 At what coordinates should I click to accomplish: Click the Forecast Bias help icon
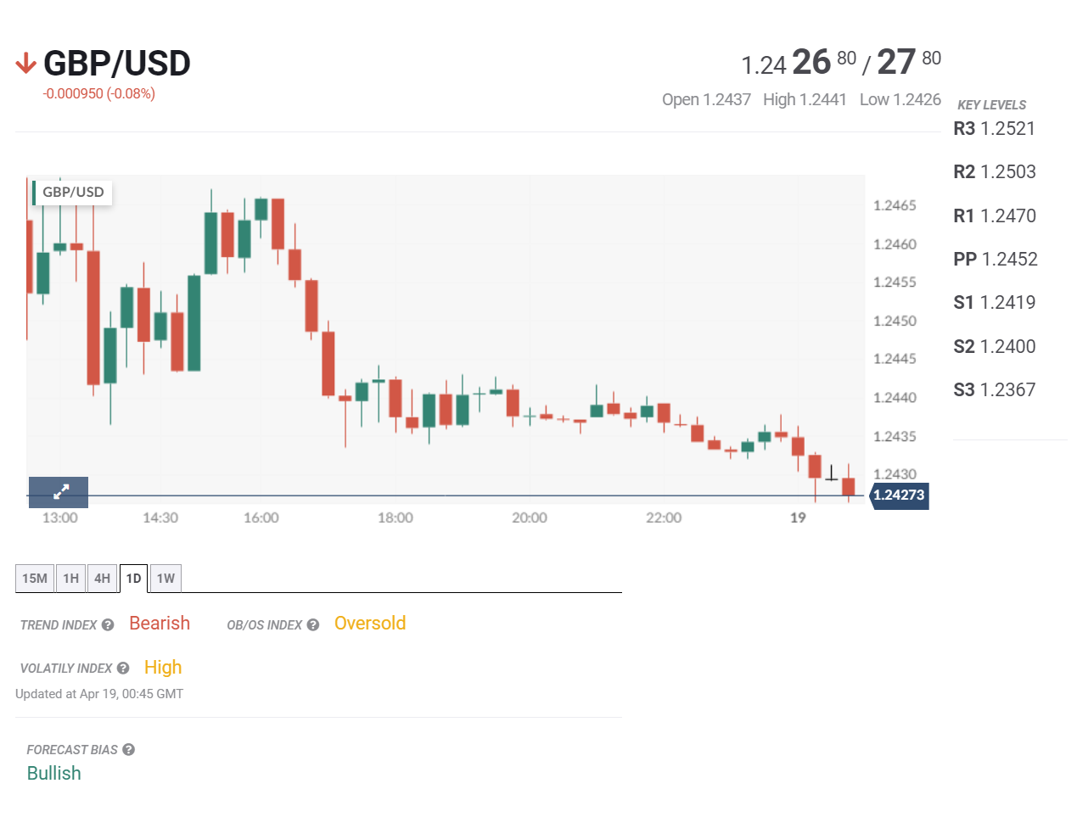129,750
